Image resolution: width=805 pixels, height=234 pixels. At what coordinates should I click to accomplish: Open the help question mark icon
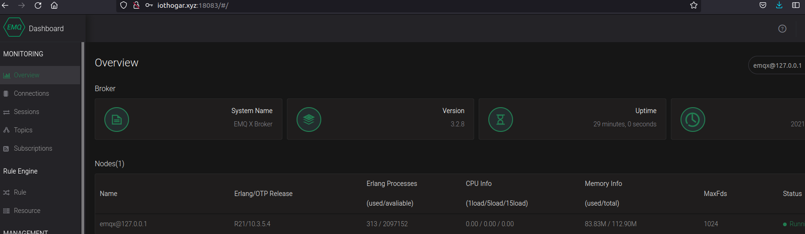click(782, 28)
